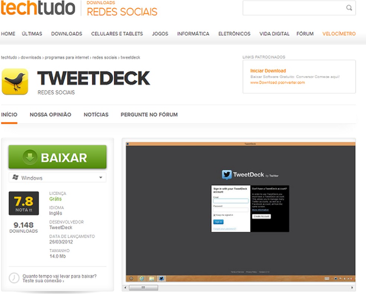Click the search magnifier icon
The width and height of the screenshot is (366, 294).
pos(349,7)
